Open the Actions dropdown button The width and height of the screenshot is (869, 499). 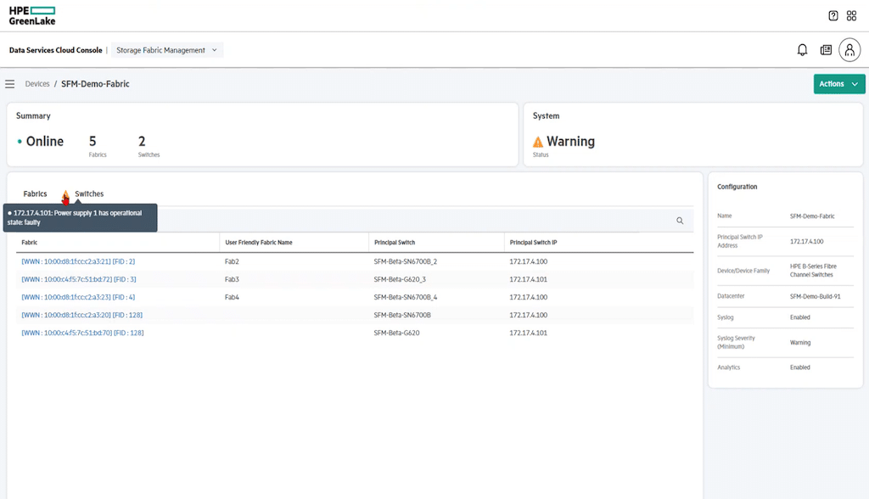(839, 84)
